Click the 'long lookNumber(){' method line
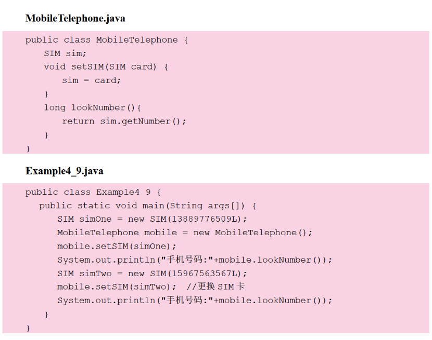 point(93,107)
